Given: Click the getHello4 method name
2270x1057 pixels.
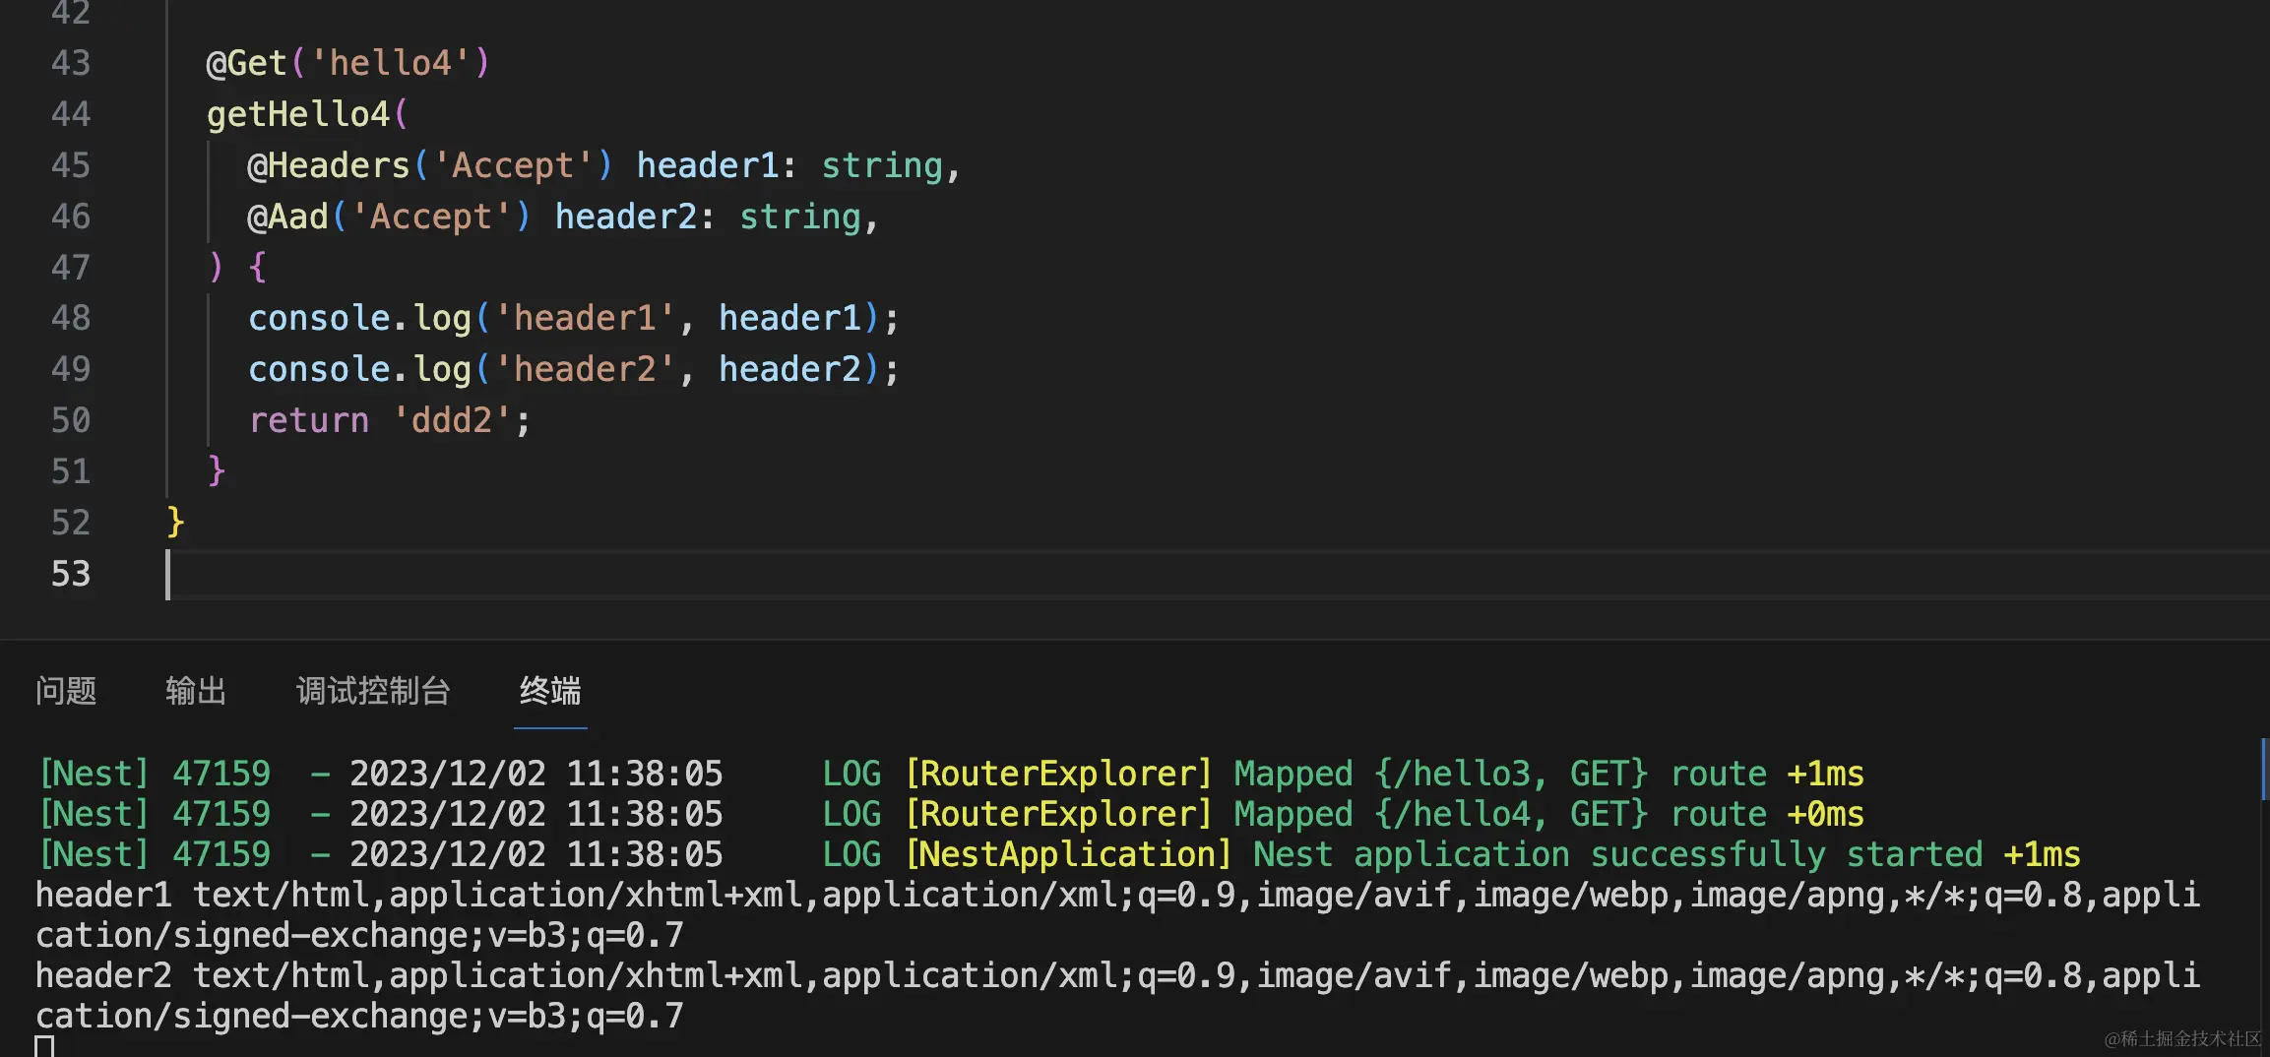Looking at the screenshot, I should (297, 114).
